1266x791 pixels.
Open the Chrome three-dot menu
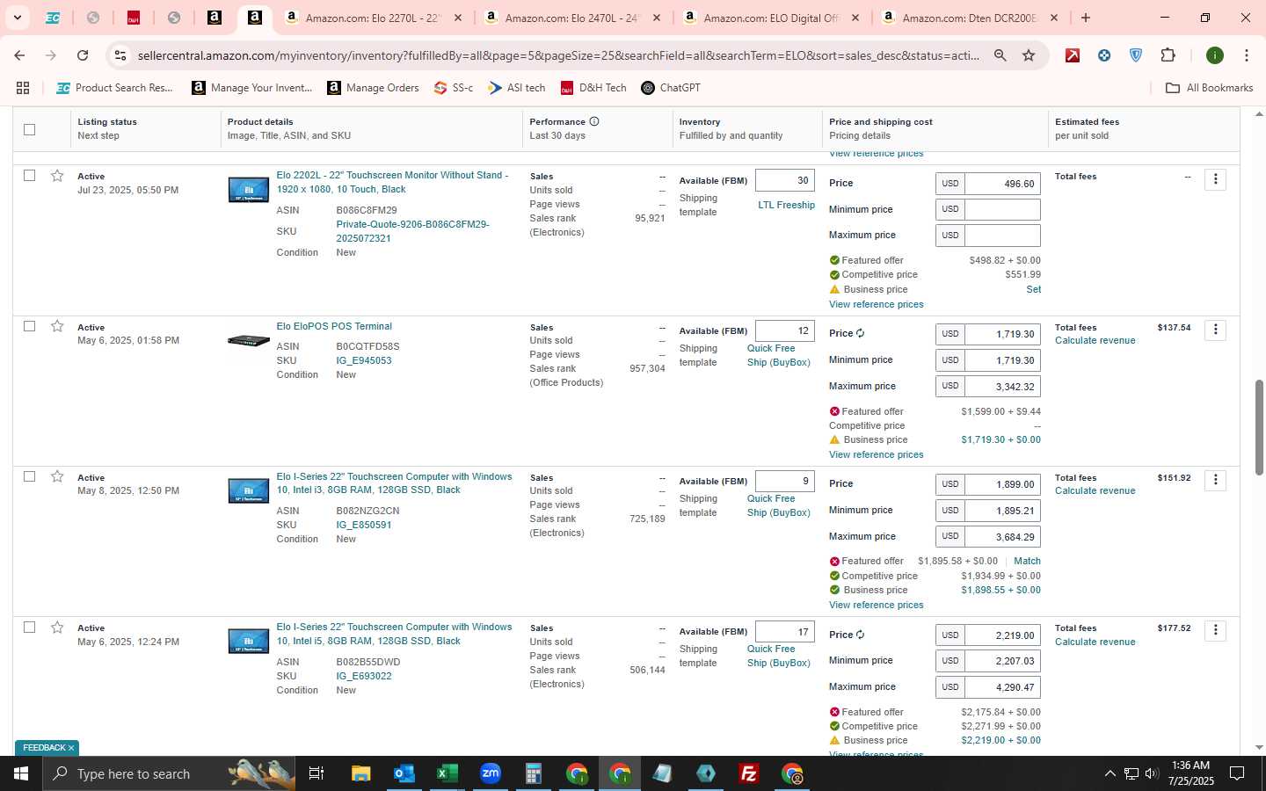(1246, 55)
